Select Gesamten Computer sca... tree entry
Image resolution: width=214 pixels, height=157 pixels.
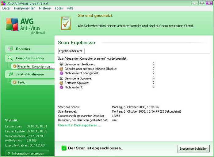pos(35,66)
